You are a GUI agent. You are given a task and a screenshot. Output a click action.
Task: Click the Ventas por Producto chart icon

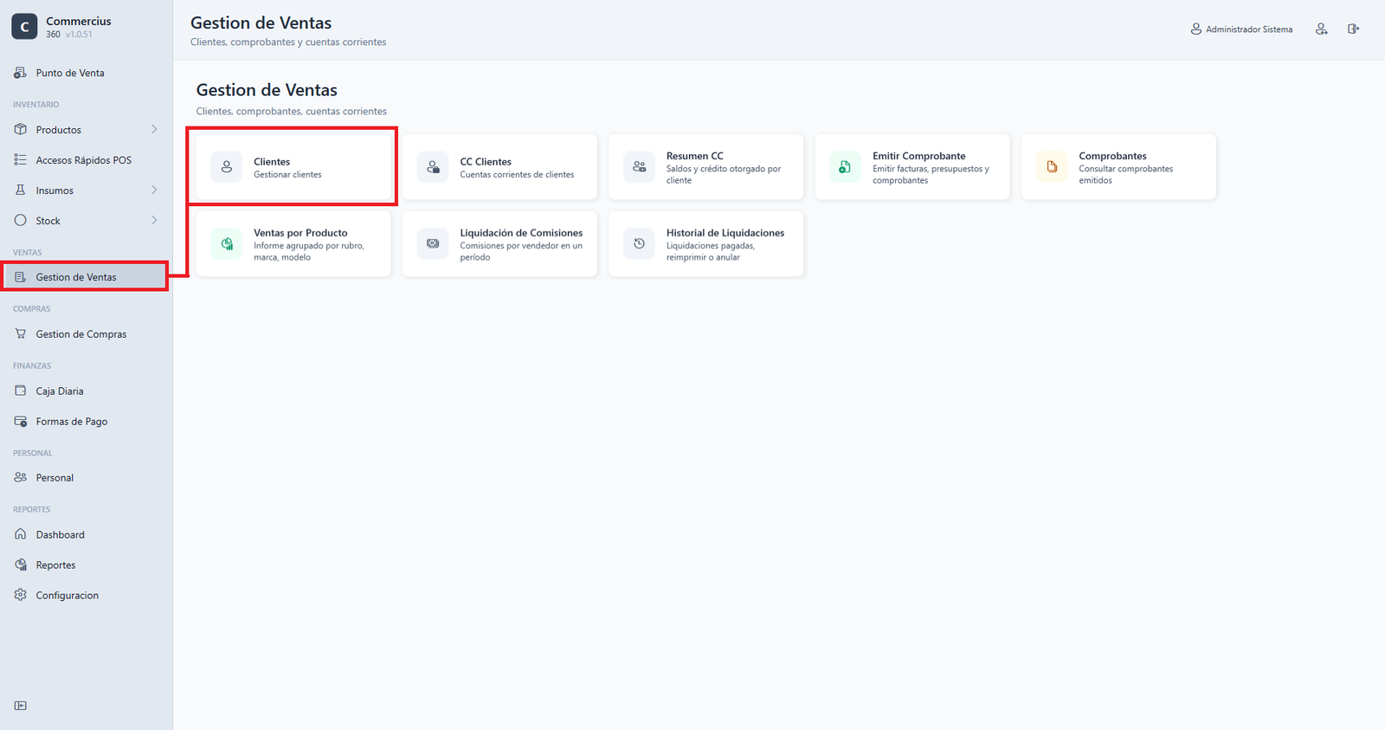coord(227,244)
